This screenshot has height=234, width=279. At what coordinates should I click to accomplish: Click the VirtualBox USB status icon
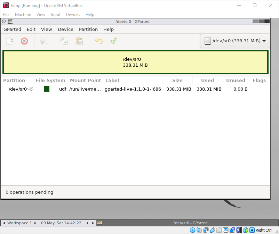213,230
